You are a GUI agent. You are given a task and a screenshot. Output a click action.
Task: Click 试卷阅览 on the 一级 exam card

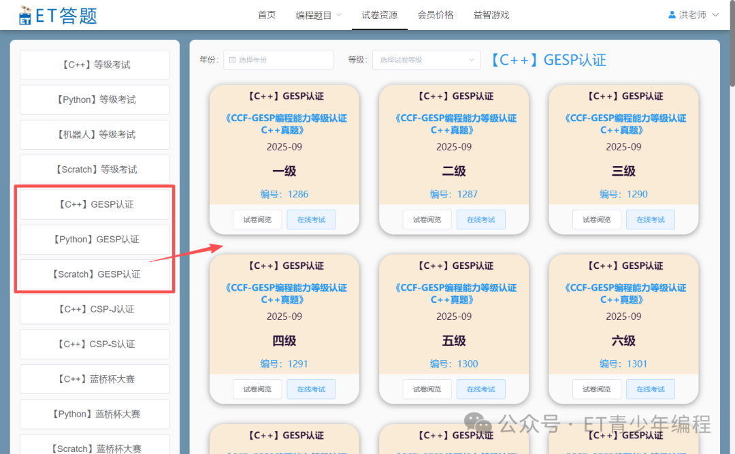pyautogui.click(x=257, y=219)
